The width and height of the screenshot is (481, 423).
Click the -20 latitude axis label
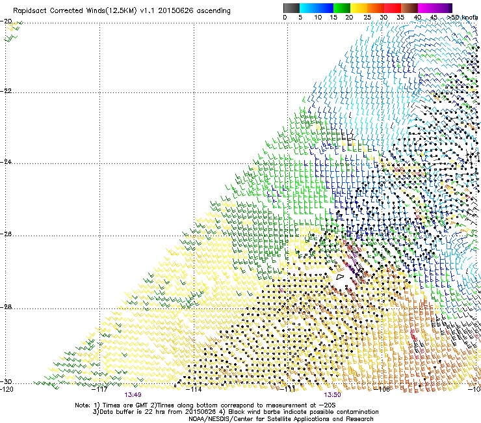[6, 21]
